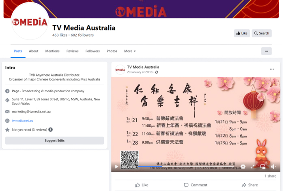Click the marketing@tvmedia.net.au email address
This screenshot has width=284, height=191.
click(x=31, y=112)
